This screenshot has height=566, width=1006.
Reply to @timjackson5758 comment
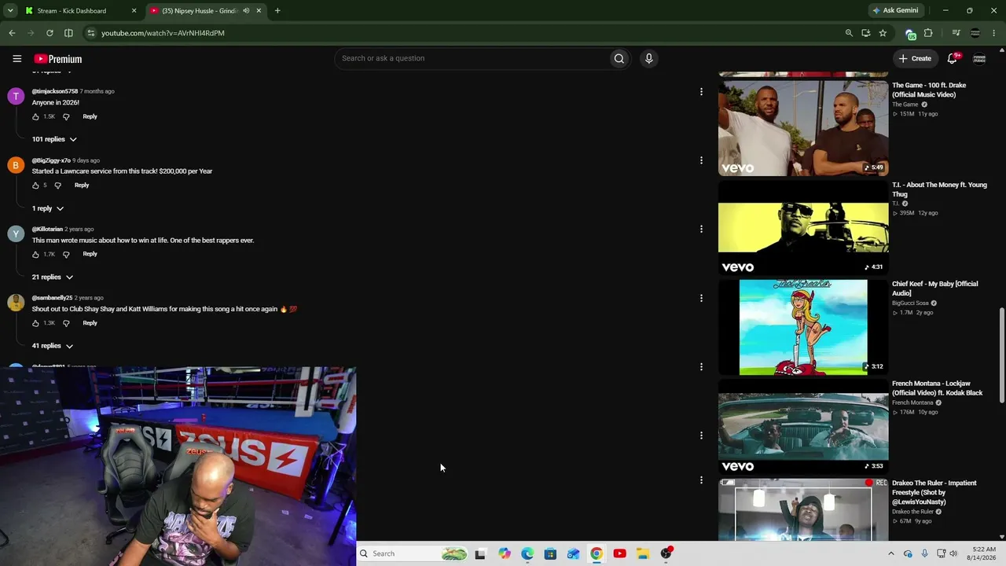(90, 116)
